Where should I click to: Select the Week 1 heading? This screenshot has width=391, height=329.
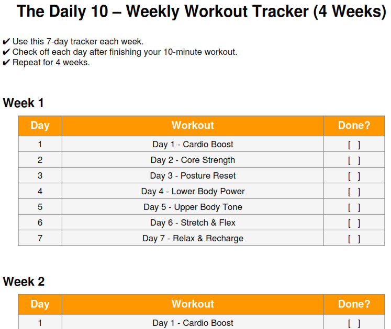(24, 103)
